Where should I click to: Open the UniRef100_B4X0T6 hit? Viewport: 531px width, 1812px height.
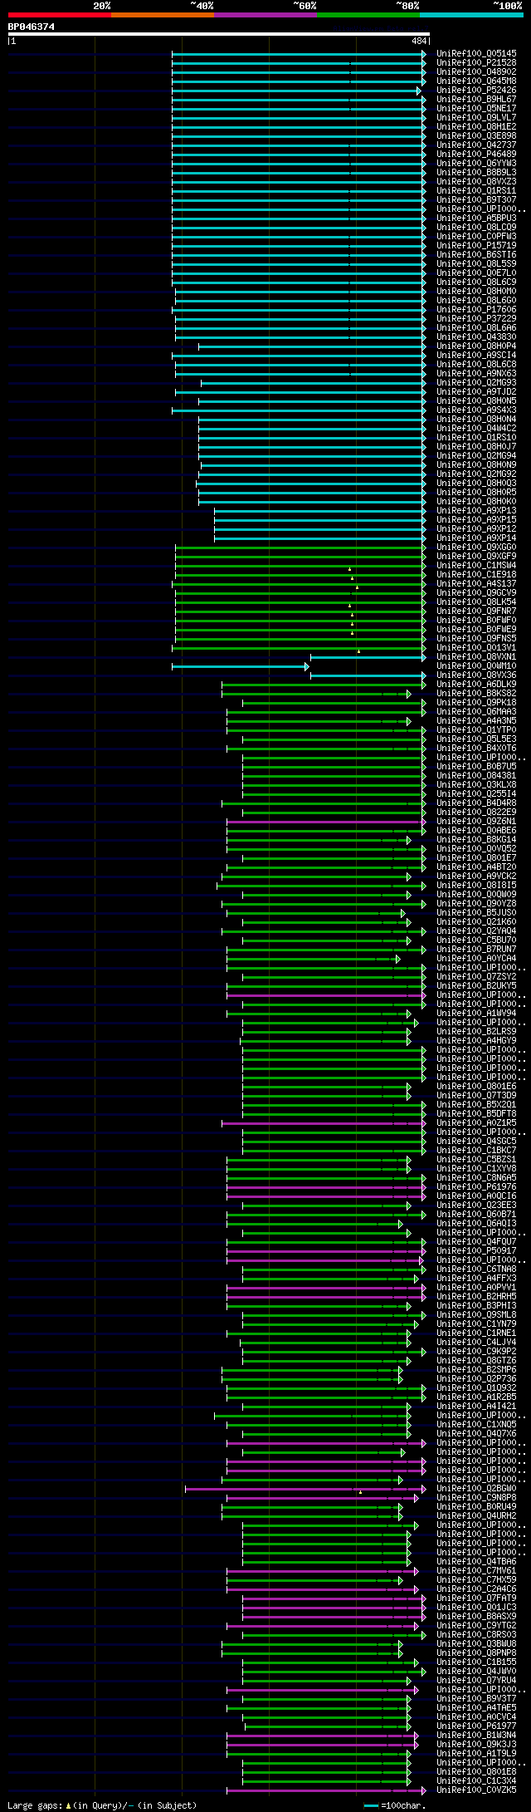(476, 749)
